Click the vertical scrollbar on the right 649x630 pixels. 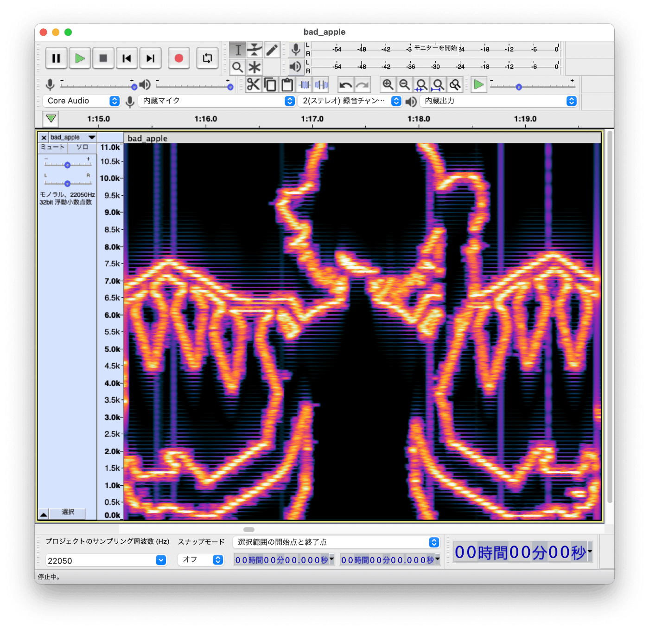click(610, 317)
